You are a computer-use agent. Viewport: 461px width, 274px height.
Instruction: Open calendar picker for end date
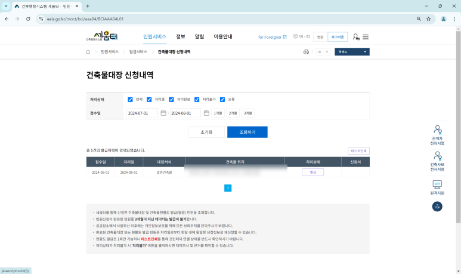206,113
